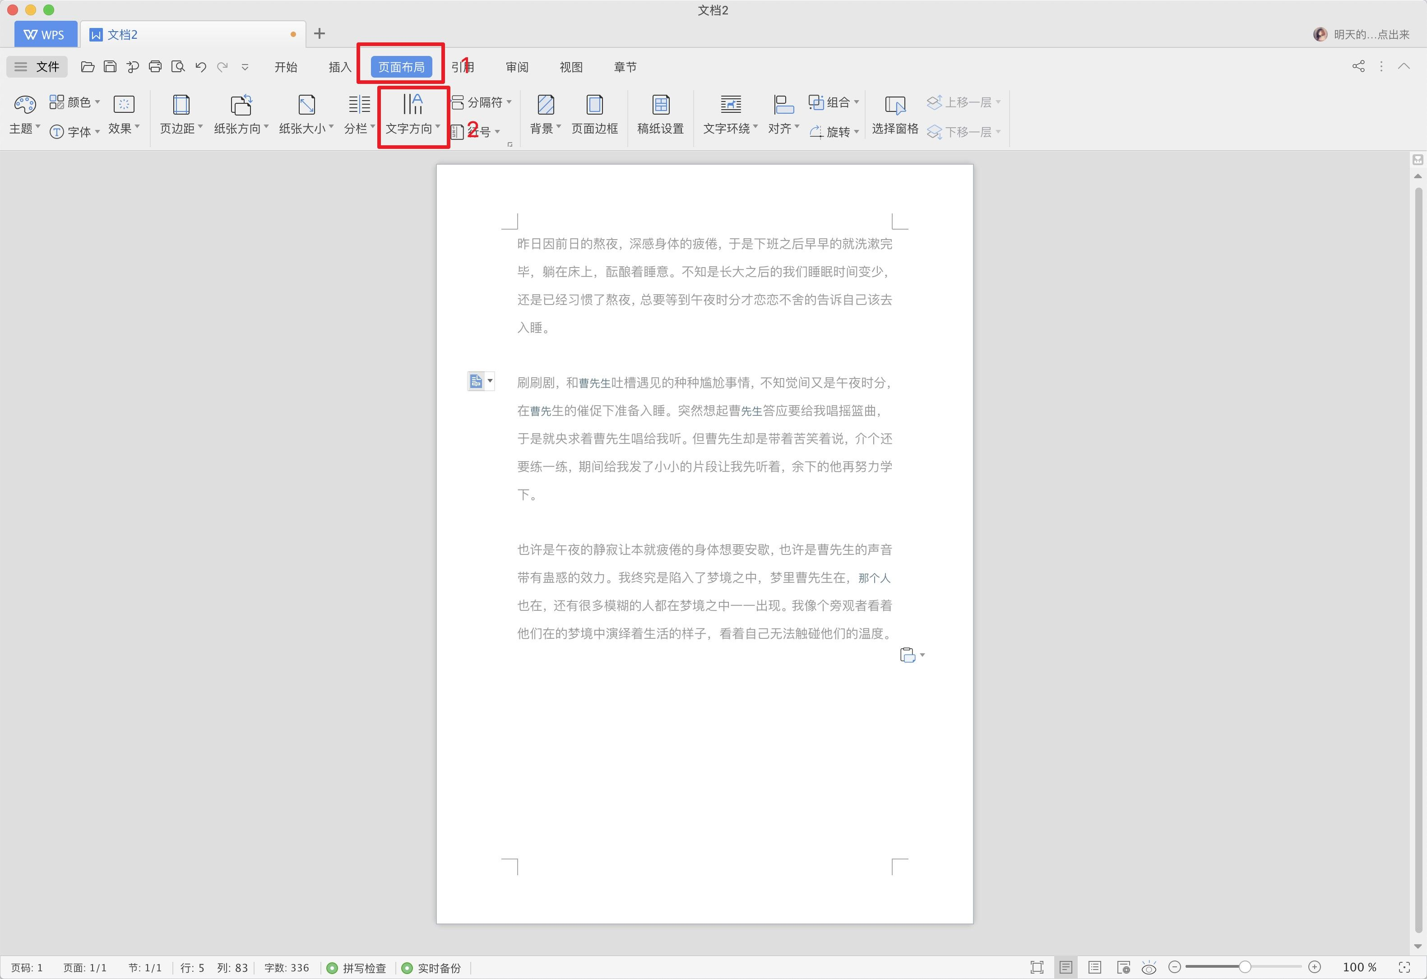Screen dimensions: 1427x979
Task: Click the print icon in quick toolbar
Action: [155, 67]
